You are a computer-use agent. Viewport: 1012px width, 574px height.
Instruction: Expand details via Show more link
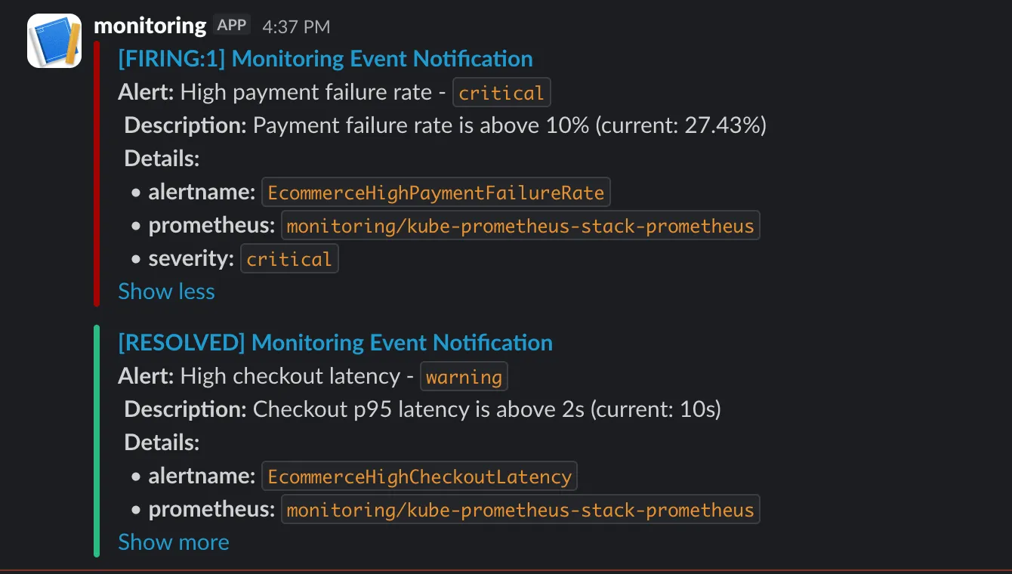[173, 542]
